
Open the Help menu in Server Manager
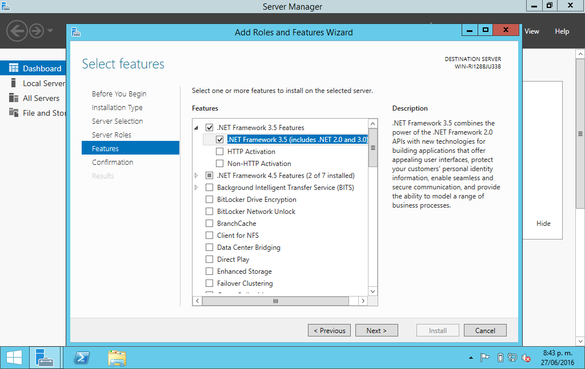pos(562,31)
